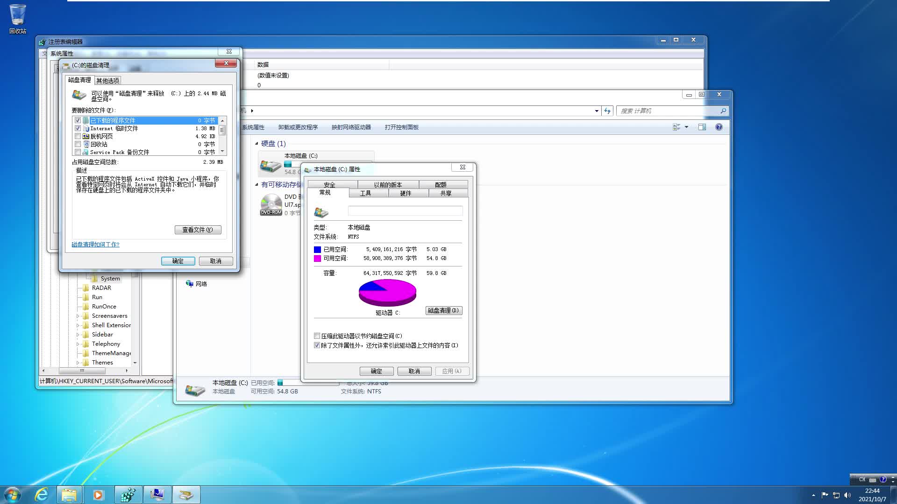Expand the Telephony registry key
897x504 pixels.
78,344
